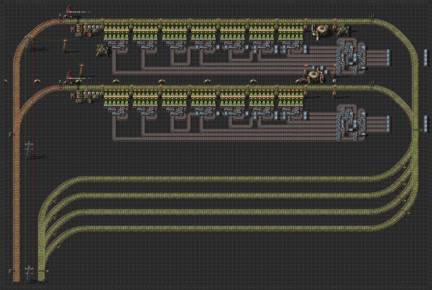The width and height of the screenshot is (432, 290).
Task: Click the upper belt balancer splitter cluster
Action: coord(351,57)
